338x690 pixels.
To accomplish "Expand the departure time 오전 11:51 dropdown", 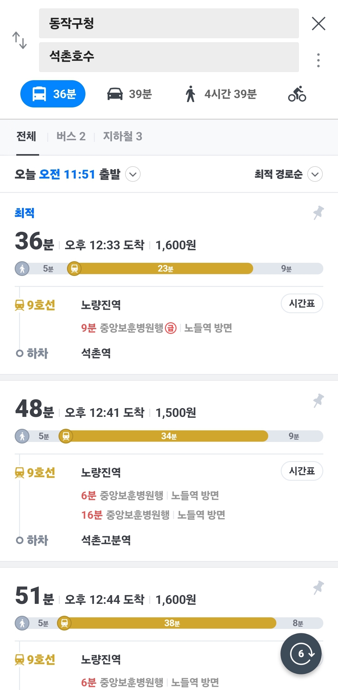I will [133, 174].
